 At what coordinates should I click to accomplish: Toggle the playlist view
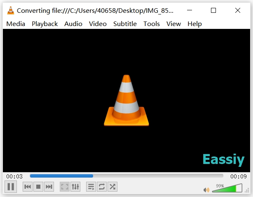coord(91,187)
